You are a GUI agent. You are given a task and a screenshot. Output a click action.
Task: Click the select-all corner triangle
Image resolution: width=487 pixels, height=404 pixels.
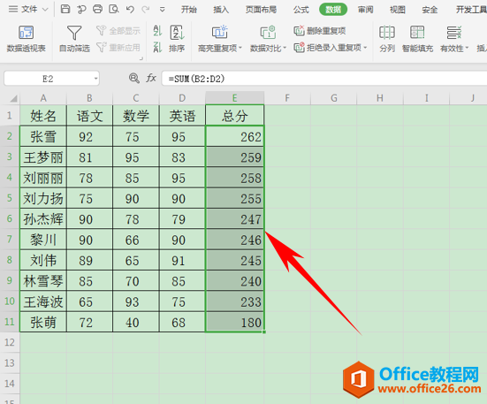tap(12, 99)
